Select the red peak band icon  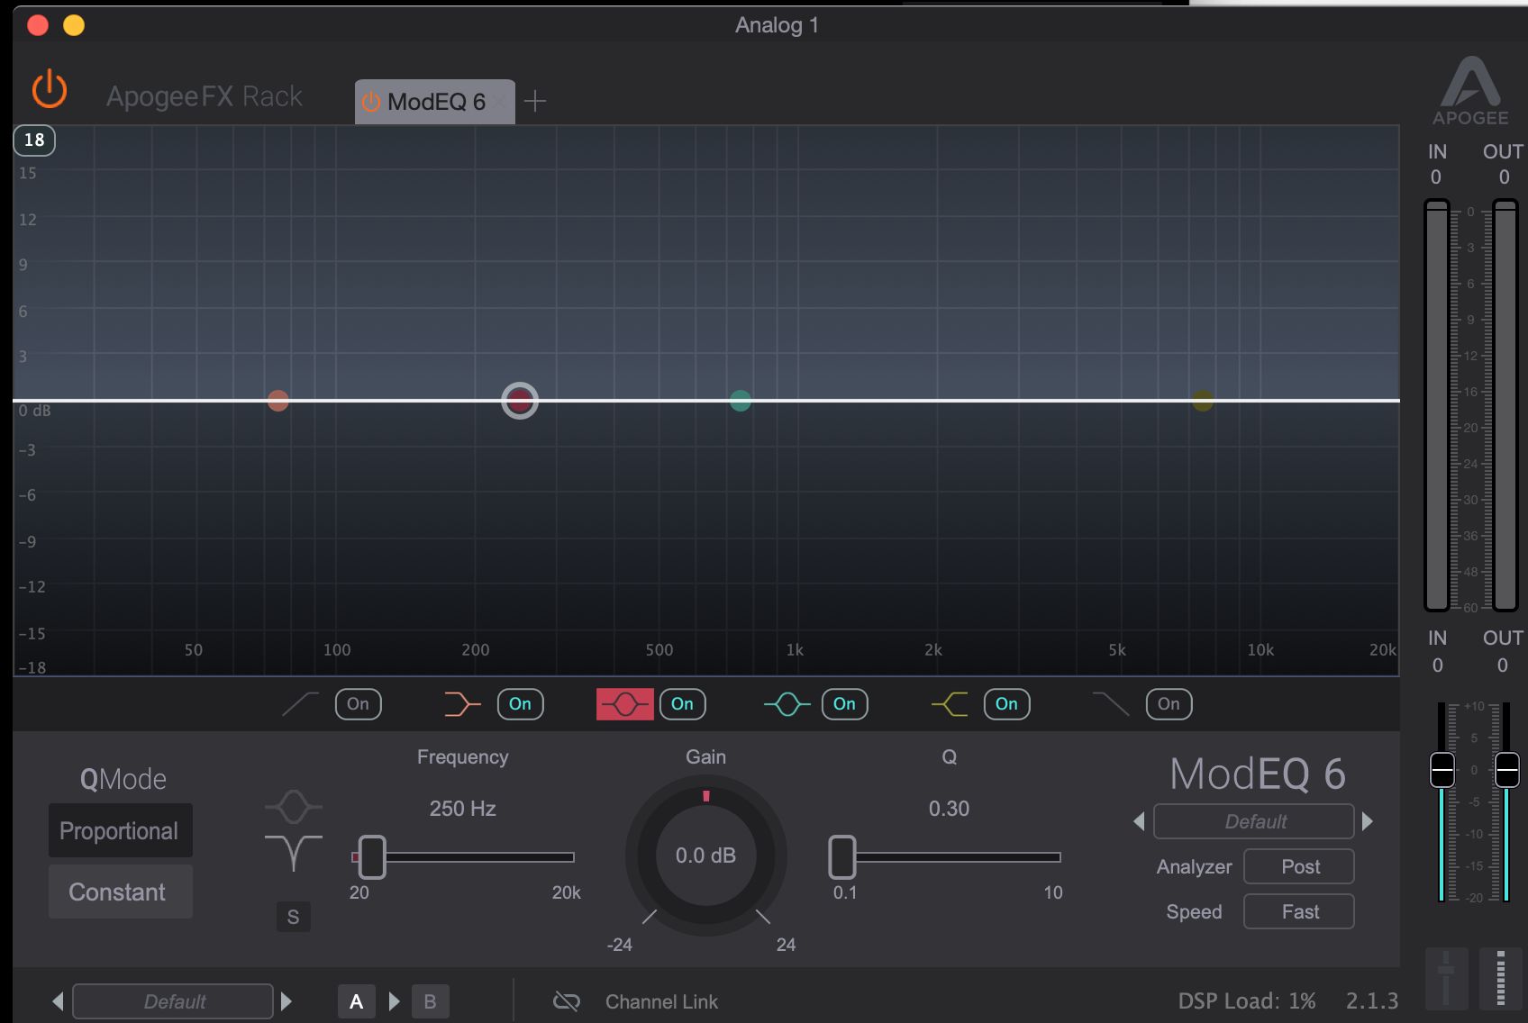tap(624, 704)
